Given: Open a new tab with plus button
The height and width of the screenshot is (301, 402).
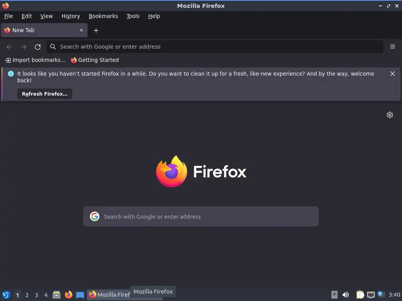Looking at the screenshot, I should 96,31.
